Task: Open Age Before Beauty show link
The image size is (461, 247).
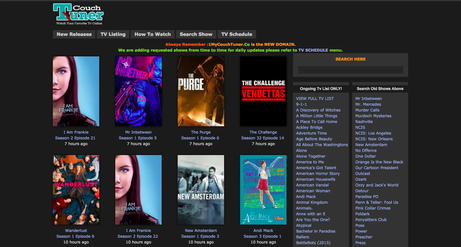Action: 314,139
